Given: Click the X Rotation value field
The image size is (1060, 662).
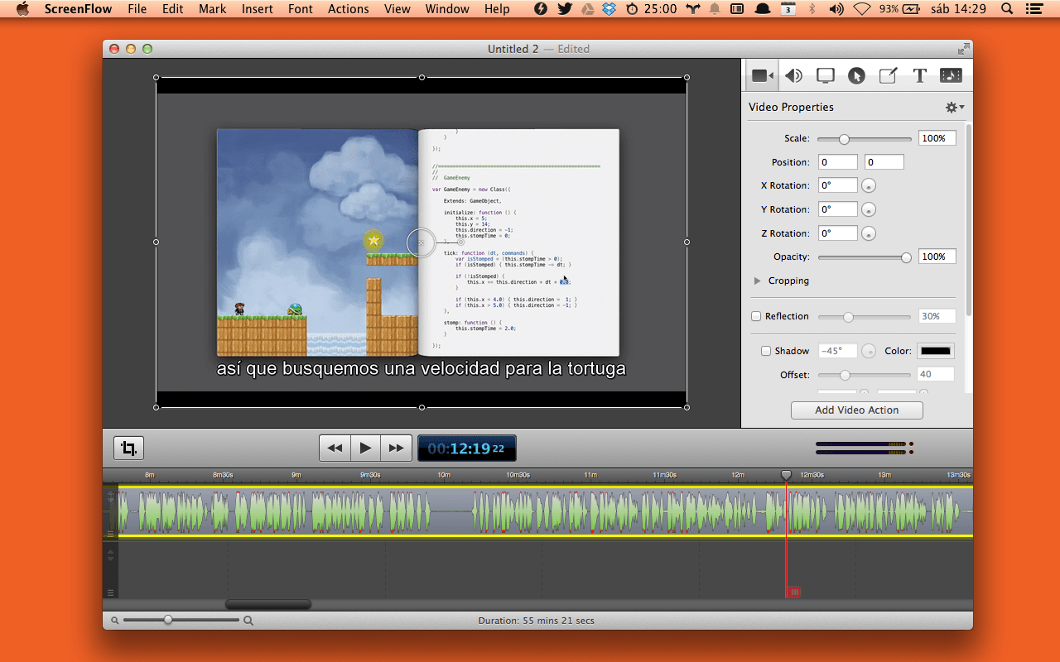Looking at the screenshot, I should pyautogui.click(x=838, y=186).
